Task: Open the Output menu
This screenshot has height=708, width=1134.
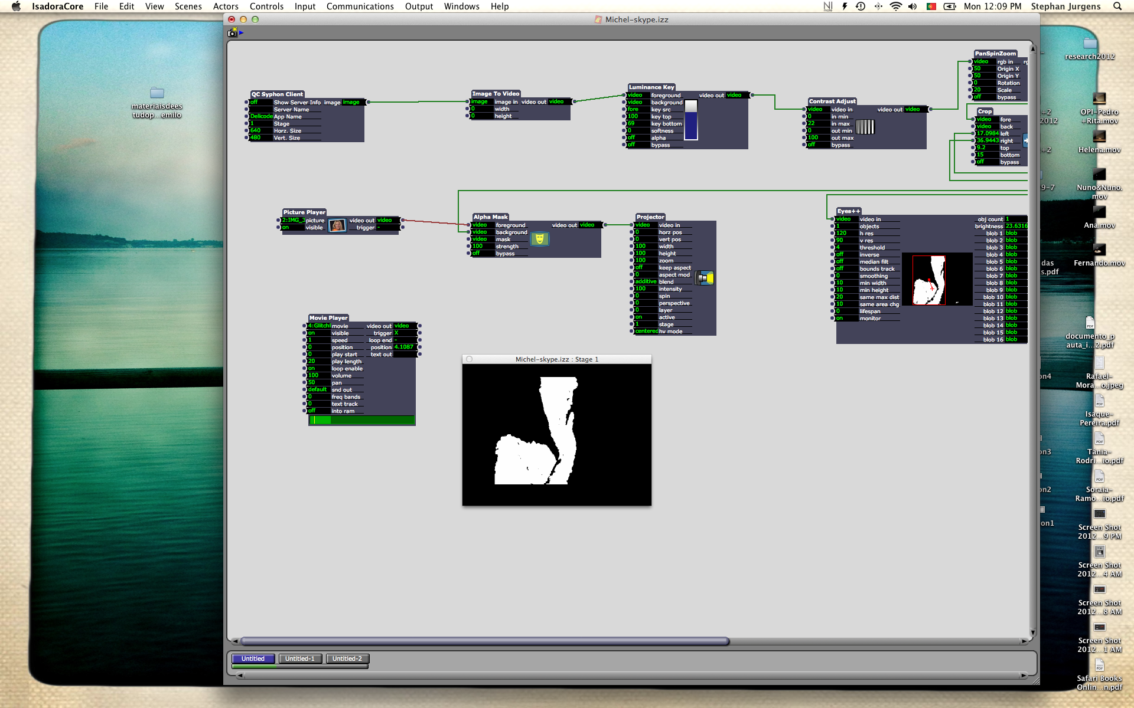Action: (419, 6)
